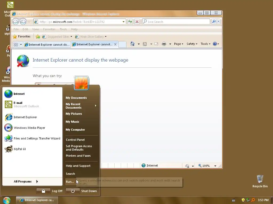Screen dimensions: 273x204
Task: Click the Print icon in the command bar
Action: click(164, 44)
